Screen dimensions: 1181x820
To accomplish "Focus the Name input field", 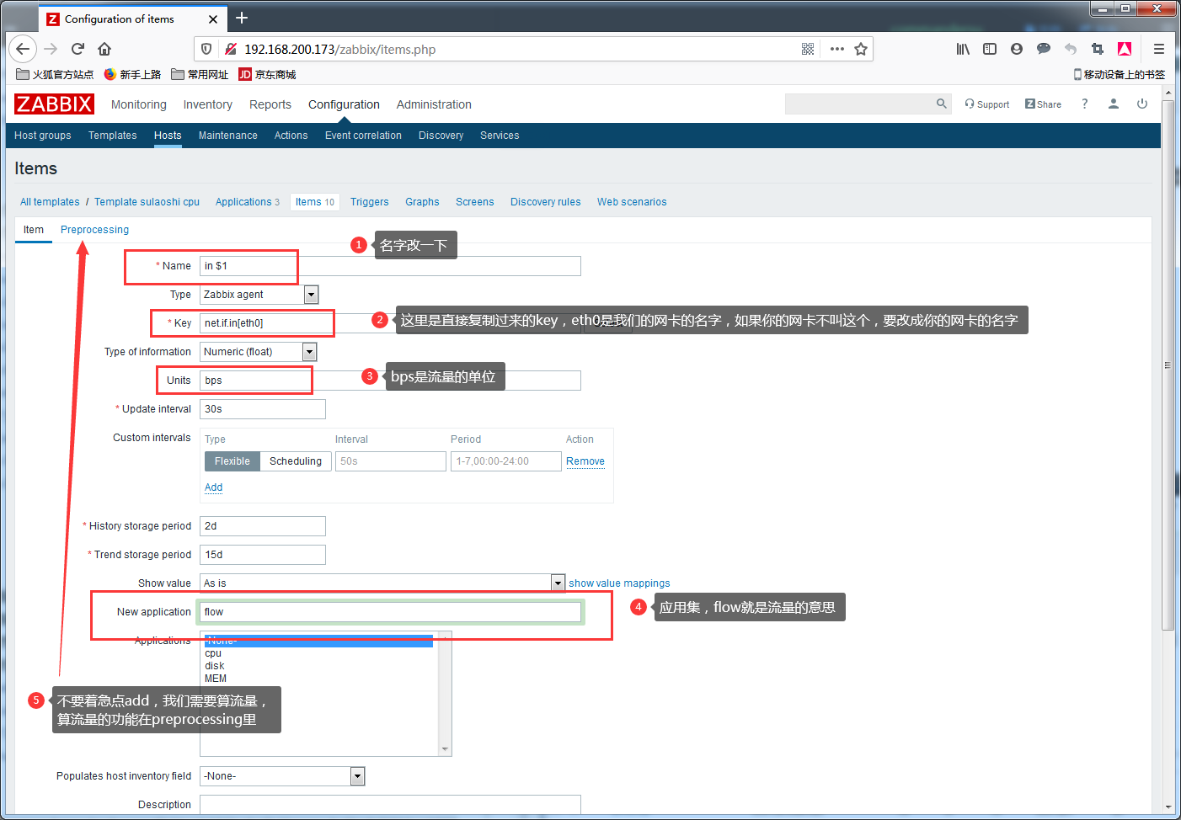I will pos(390,266).
